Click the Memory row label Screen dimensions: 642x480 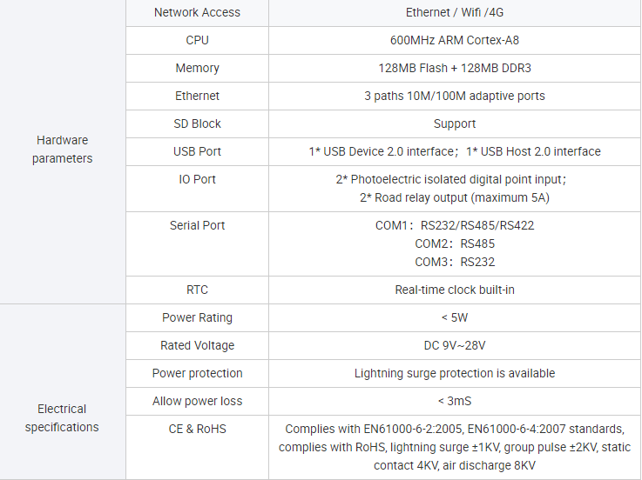tap(197, 68)
